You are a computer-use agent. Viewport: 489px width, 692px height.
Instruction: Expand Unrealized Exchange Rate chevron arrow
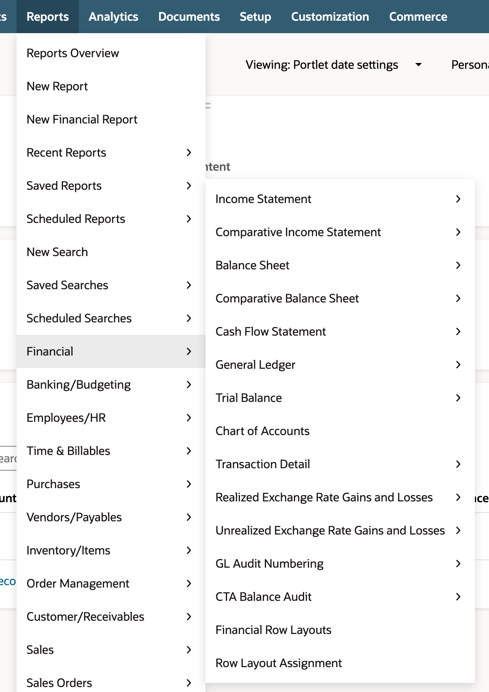point(458,530)
